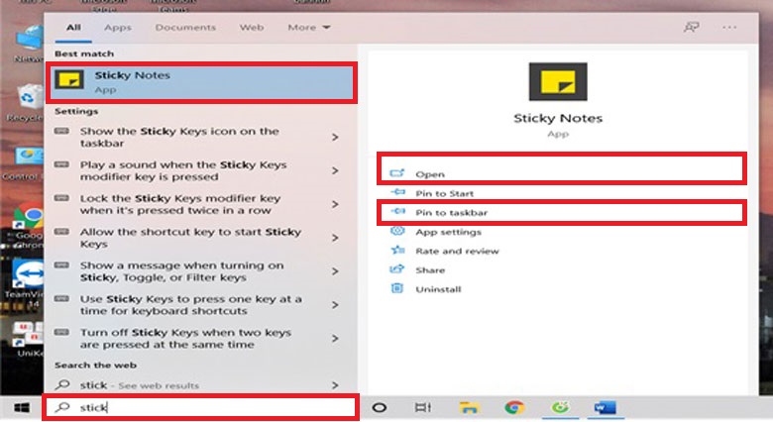This screenshot has height=422, width=773.
Task: Expand 'Show the Sticky Keys icon' result arrow
Action: coord(335,137)
